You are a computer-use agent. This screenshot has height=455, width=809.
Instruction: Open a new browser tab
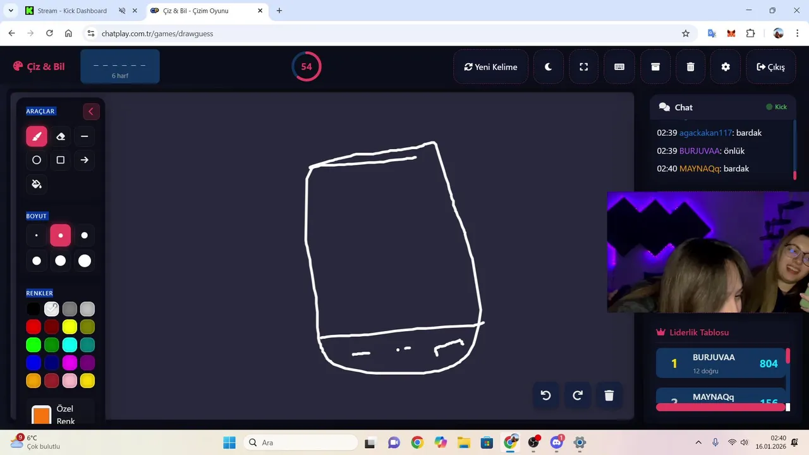coord(279,11)
